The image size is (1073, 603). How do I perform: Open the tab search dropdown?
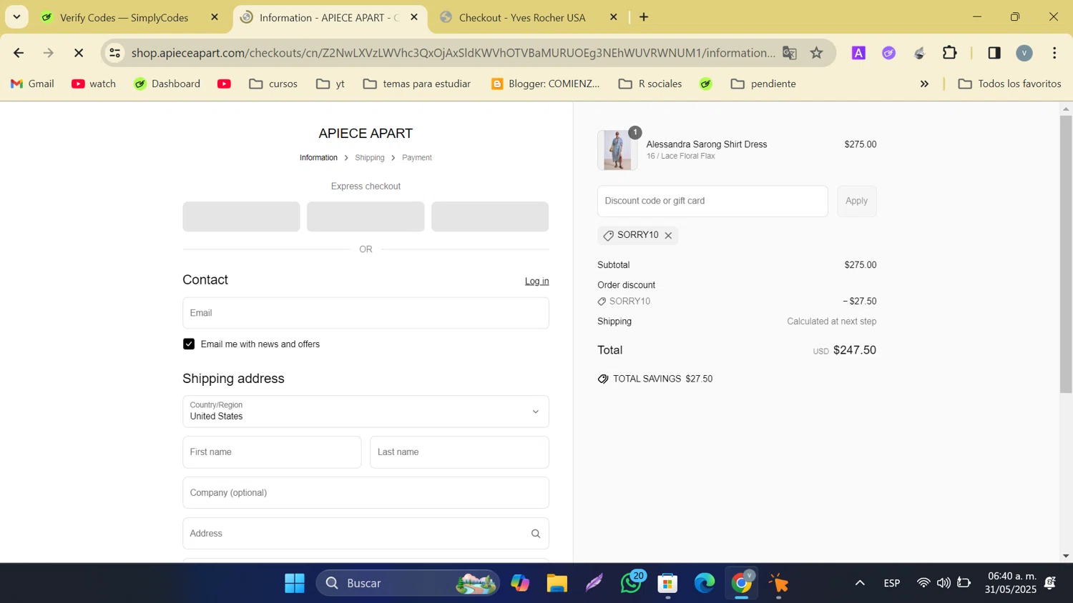pos(16,16)
